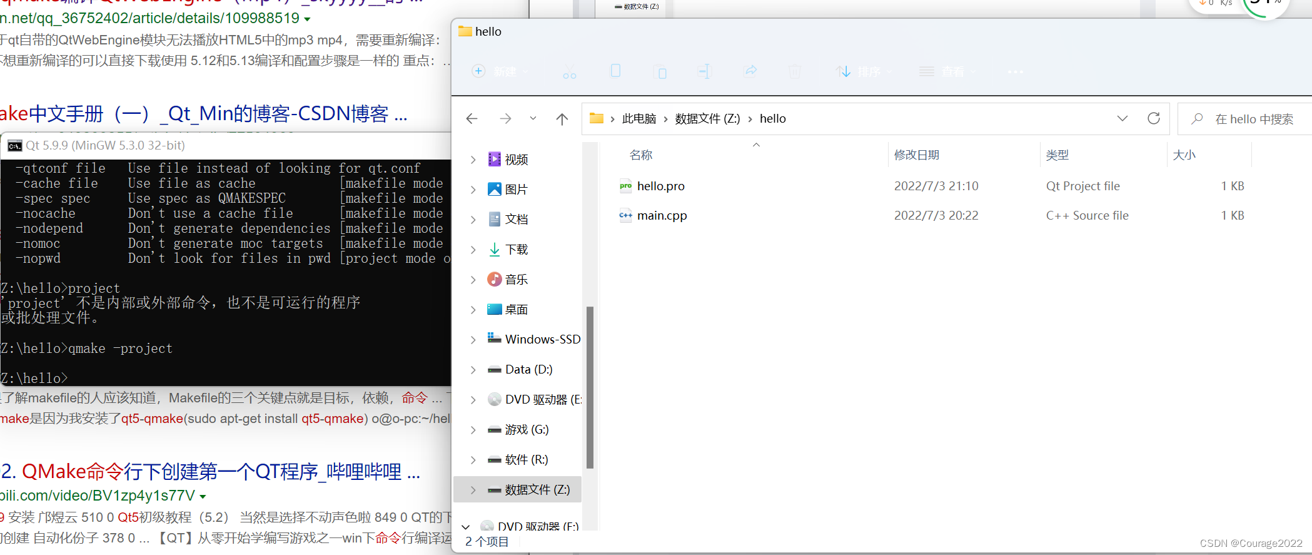The height and width of the screenshot is (555, 1312).
Task: Open the Sort (排序) dropdown
Action: (x=864, y=72)
